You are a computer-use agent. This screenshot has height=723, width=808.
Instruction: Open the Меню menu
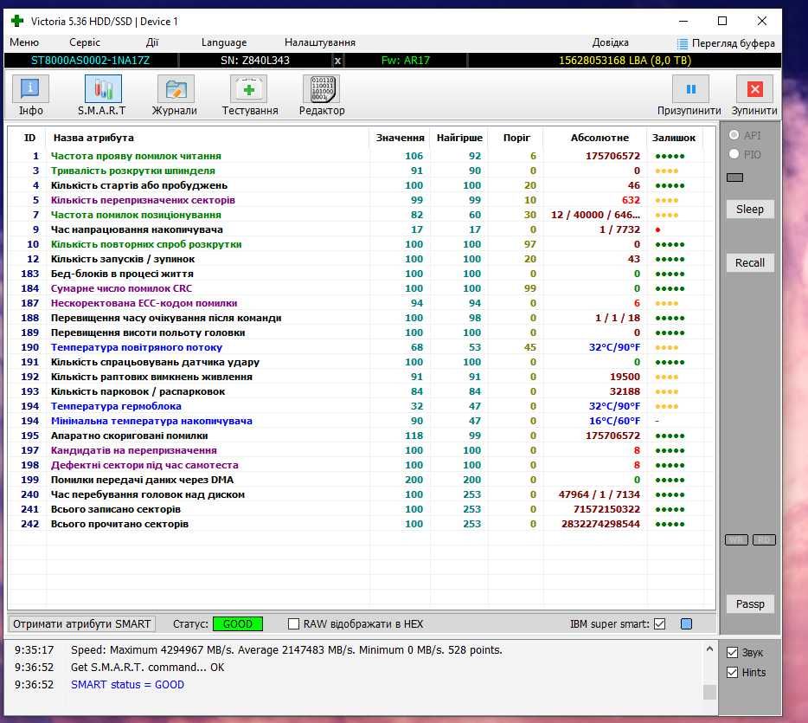click(24, 42)
